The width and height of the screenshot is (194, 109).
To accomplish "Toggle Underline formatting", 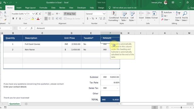I will [20, 18].
